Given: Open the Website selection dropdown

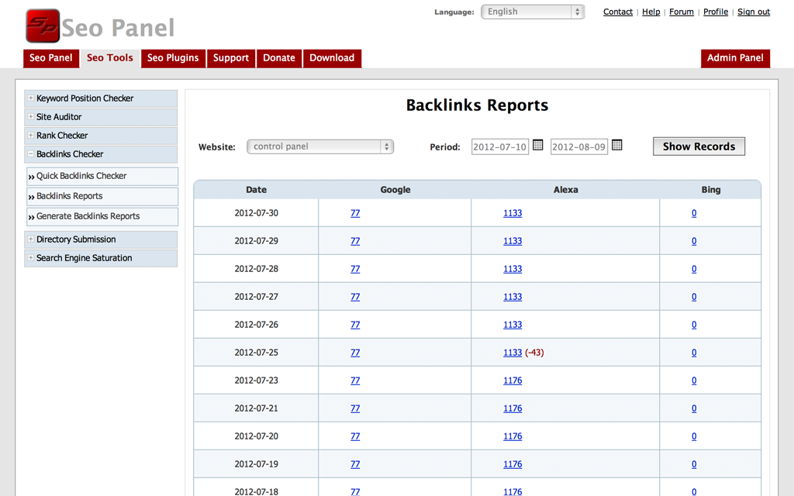Looking at the screenshot, I should [x=319, y=146].
